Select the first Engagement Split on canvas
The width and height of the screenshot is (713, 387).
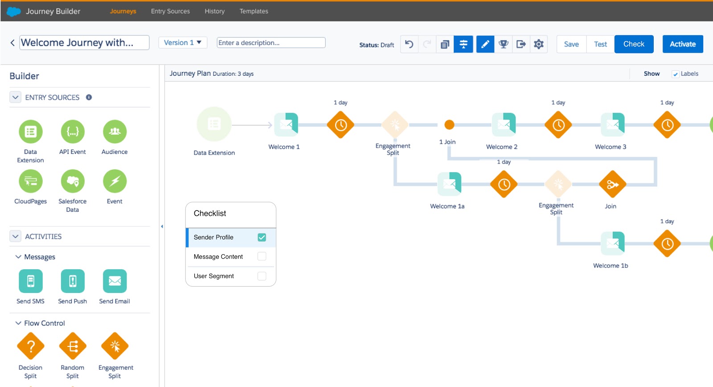[395, 125]
